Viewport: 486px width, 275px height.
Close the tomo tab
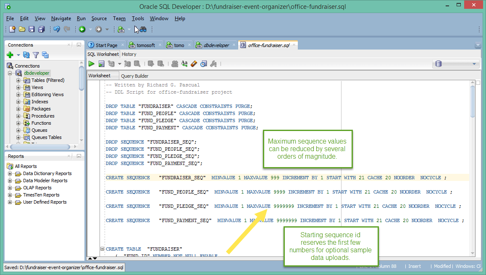(x=189, y=45)
